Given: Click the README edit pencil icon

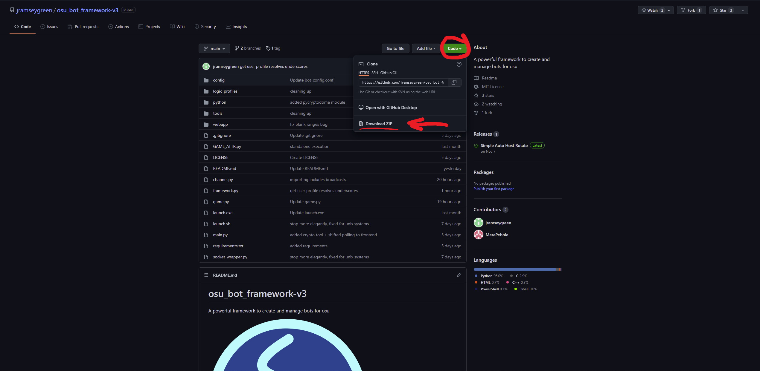Looking at the screenshot, I should 459,275.
